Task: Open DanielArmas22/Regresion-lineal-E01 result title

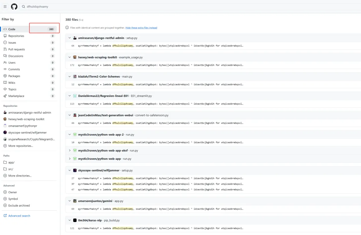Action: pos(103,96)
